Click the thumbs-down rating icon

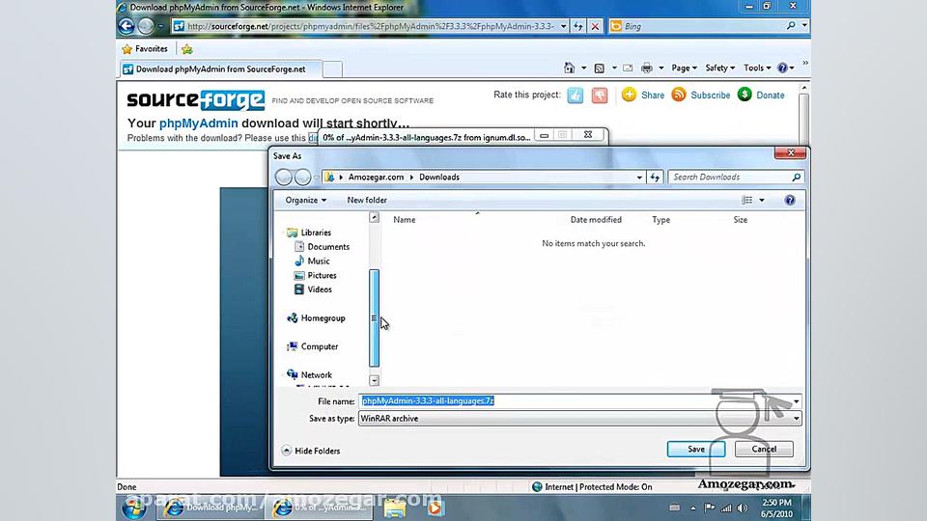(x=600, y=96)
